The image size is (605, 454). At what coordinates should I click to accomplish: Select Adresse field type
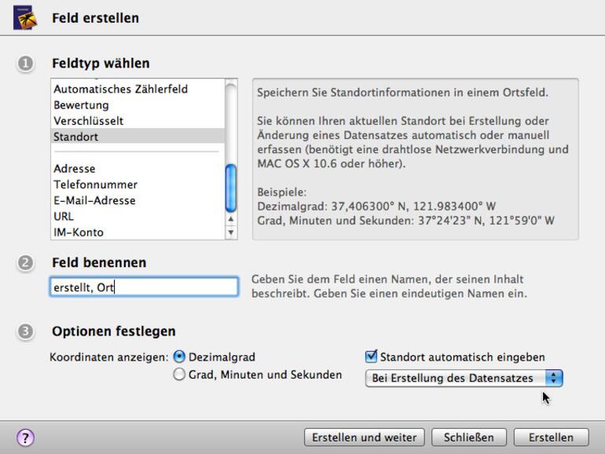click(137, 169)
